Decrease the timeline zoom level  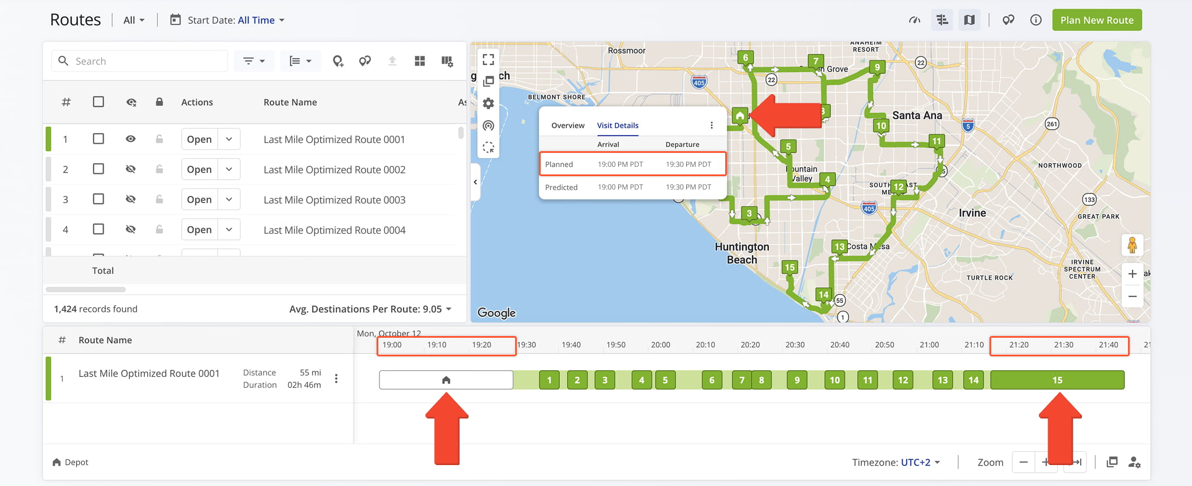[1023, 462]
